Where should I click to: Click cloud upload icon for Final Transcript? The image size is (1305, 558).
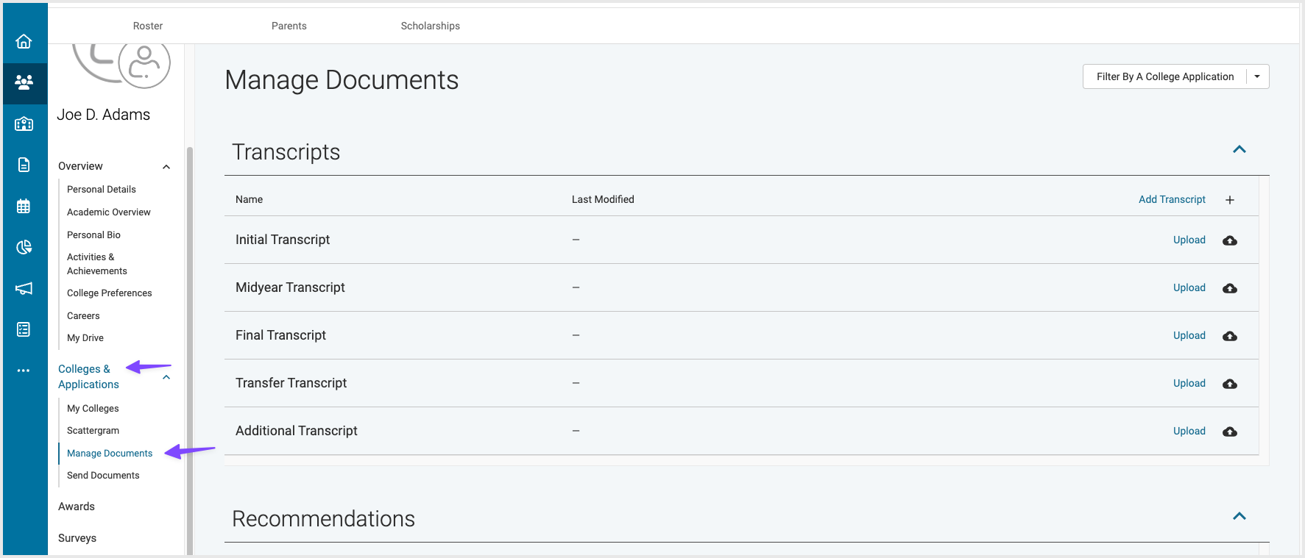(1230, 336)
